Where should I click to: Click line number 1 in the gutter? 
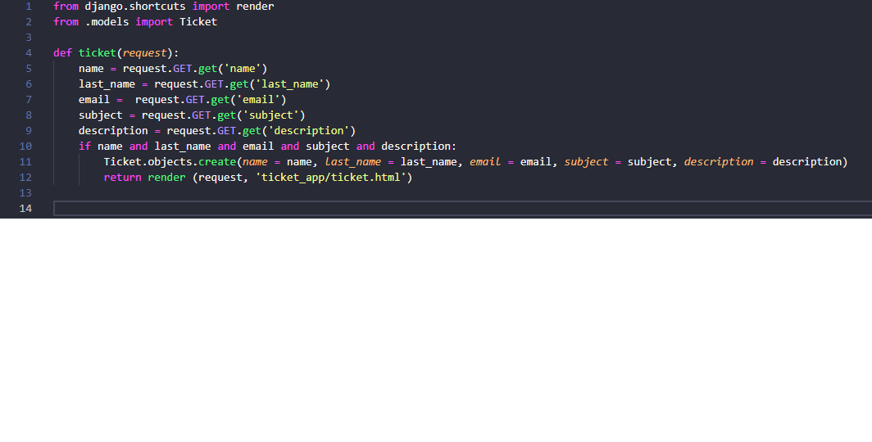pos(29,7)
